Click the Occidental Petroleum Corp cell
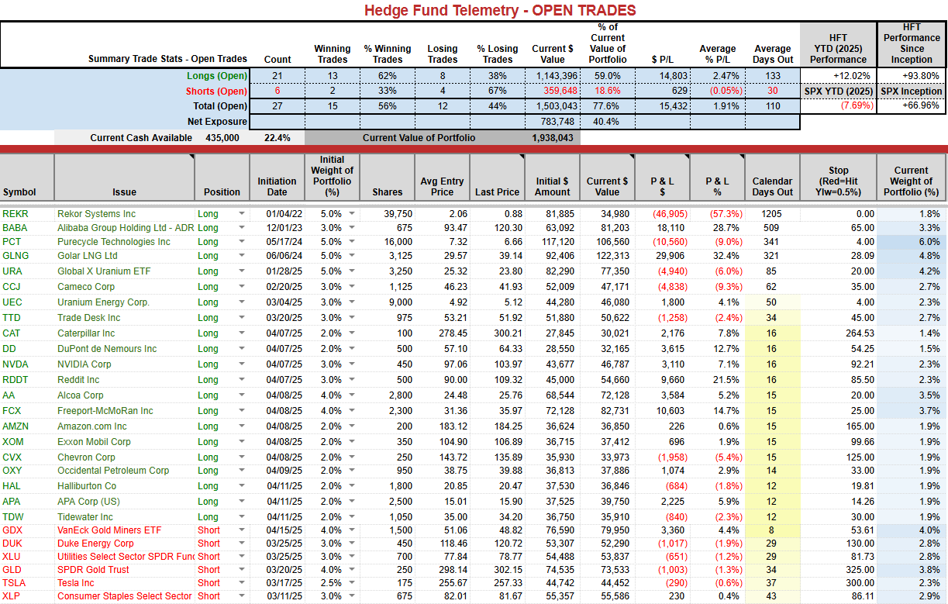 click(113, 471)
